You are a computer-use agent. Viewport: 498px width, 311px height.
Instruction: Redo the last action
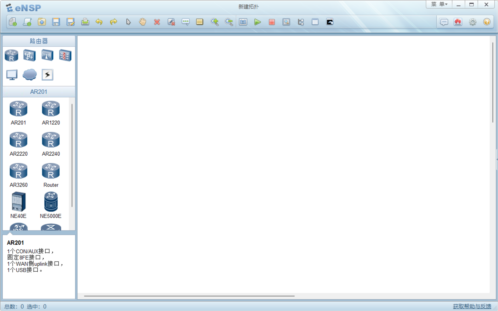point(113,22)
